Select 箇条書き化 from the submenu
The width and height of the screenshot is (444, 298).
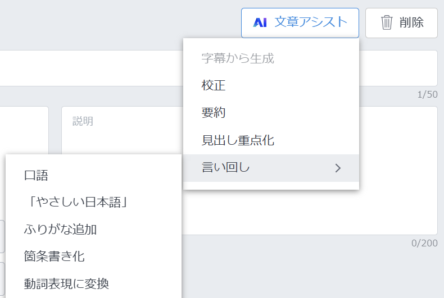point(54,256)
